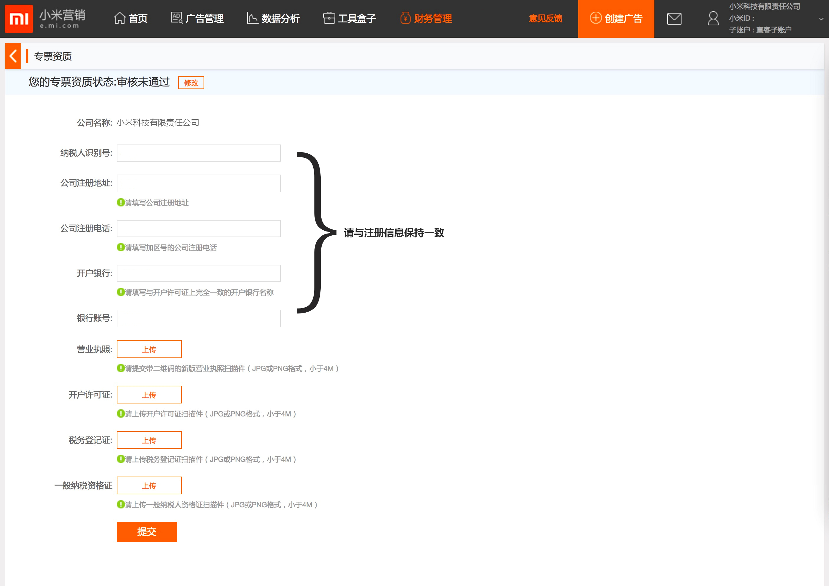Click the 意见反馈 feedback link
This screenshot has height=586, width=829.
[545, 18]
